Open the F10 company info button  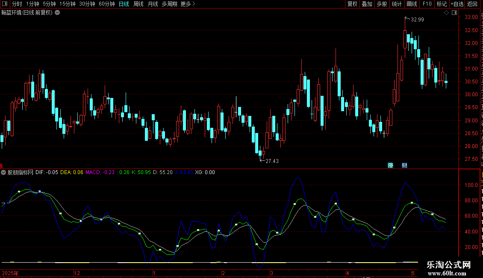point(427,4)
